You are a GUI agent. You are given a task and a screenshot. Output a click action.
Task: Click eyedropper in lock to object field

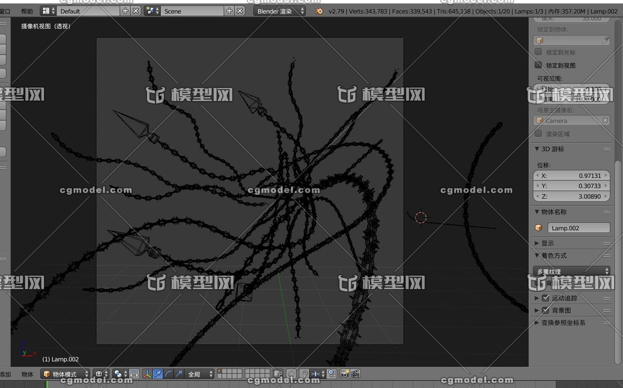605,40
